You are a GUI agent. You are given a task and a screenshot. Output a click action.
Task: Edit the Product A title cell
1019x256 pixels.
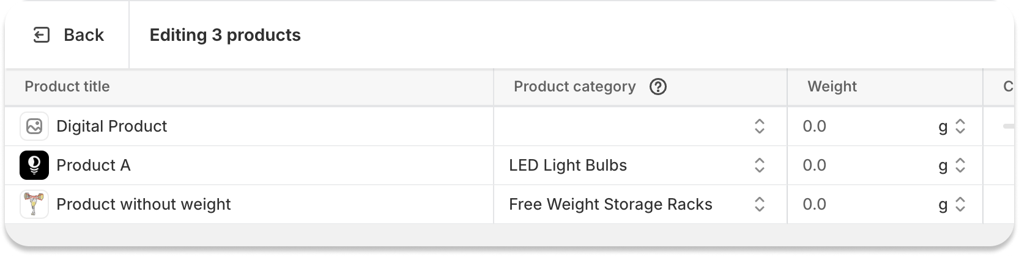pos(94,165)
